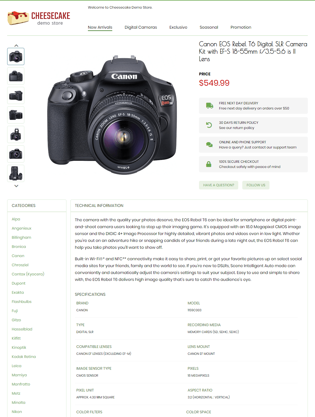Click the support chat bubbles icon
Viewport: 315px width, 417px height.
(x=209, y=145)
